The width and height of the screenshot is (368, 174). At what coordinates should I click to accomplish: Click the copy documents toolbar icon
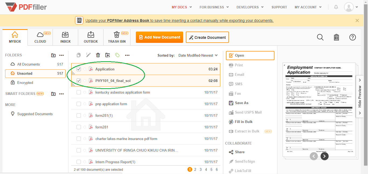click(x=78, y=55)
